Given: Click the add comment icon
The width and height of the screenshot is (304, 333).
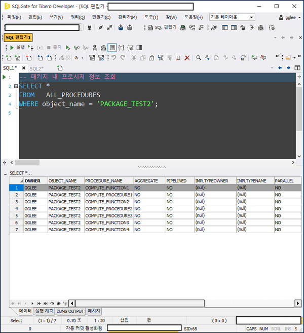Looking at the screenshot, I should pyautogui.click(x=254, y=58).
